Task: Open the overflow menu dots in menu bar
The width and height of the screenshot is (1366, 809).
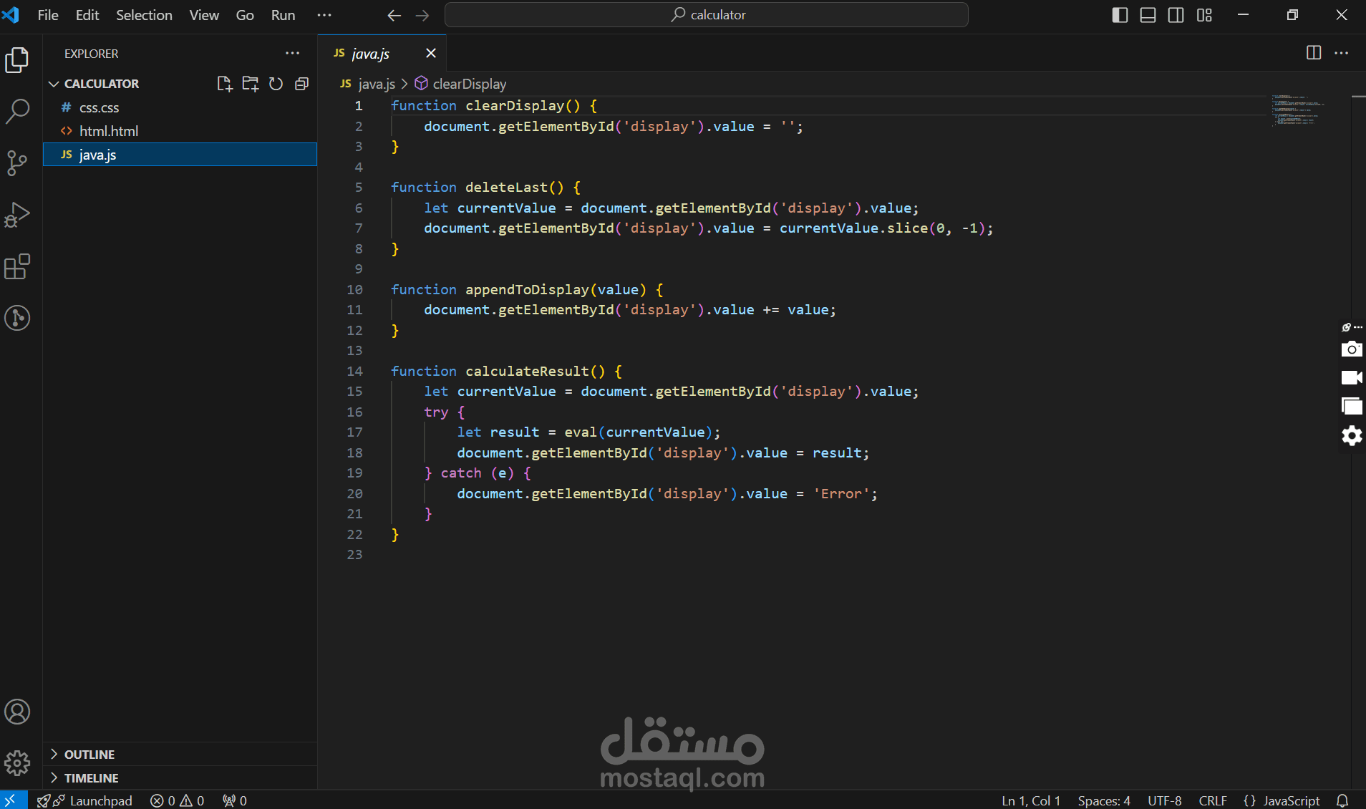Action: 324,15
